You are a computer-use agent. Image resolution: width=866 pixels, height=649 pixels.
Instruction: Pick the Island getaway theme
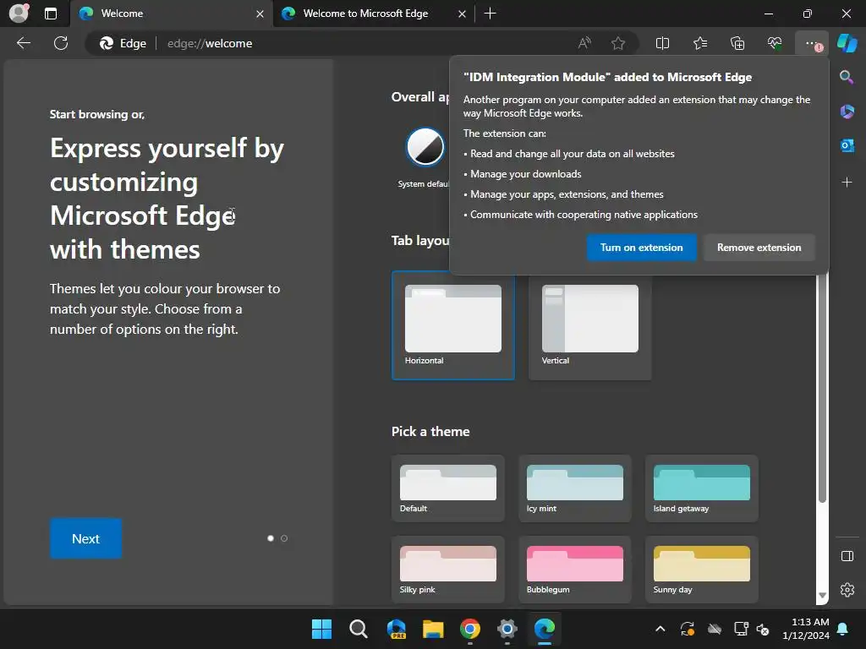(701, 488)
